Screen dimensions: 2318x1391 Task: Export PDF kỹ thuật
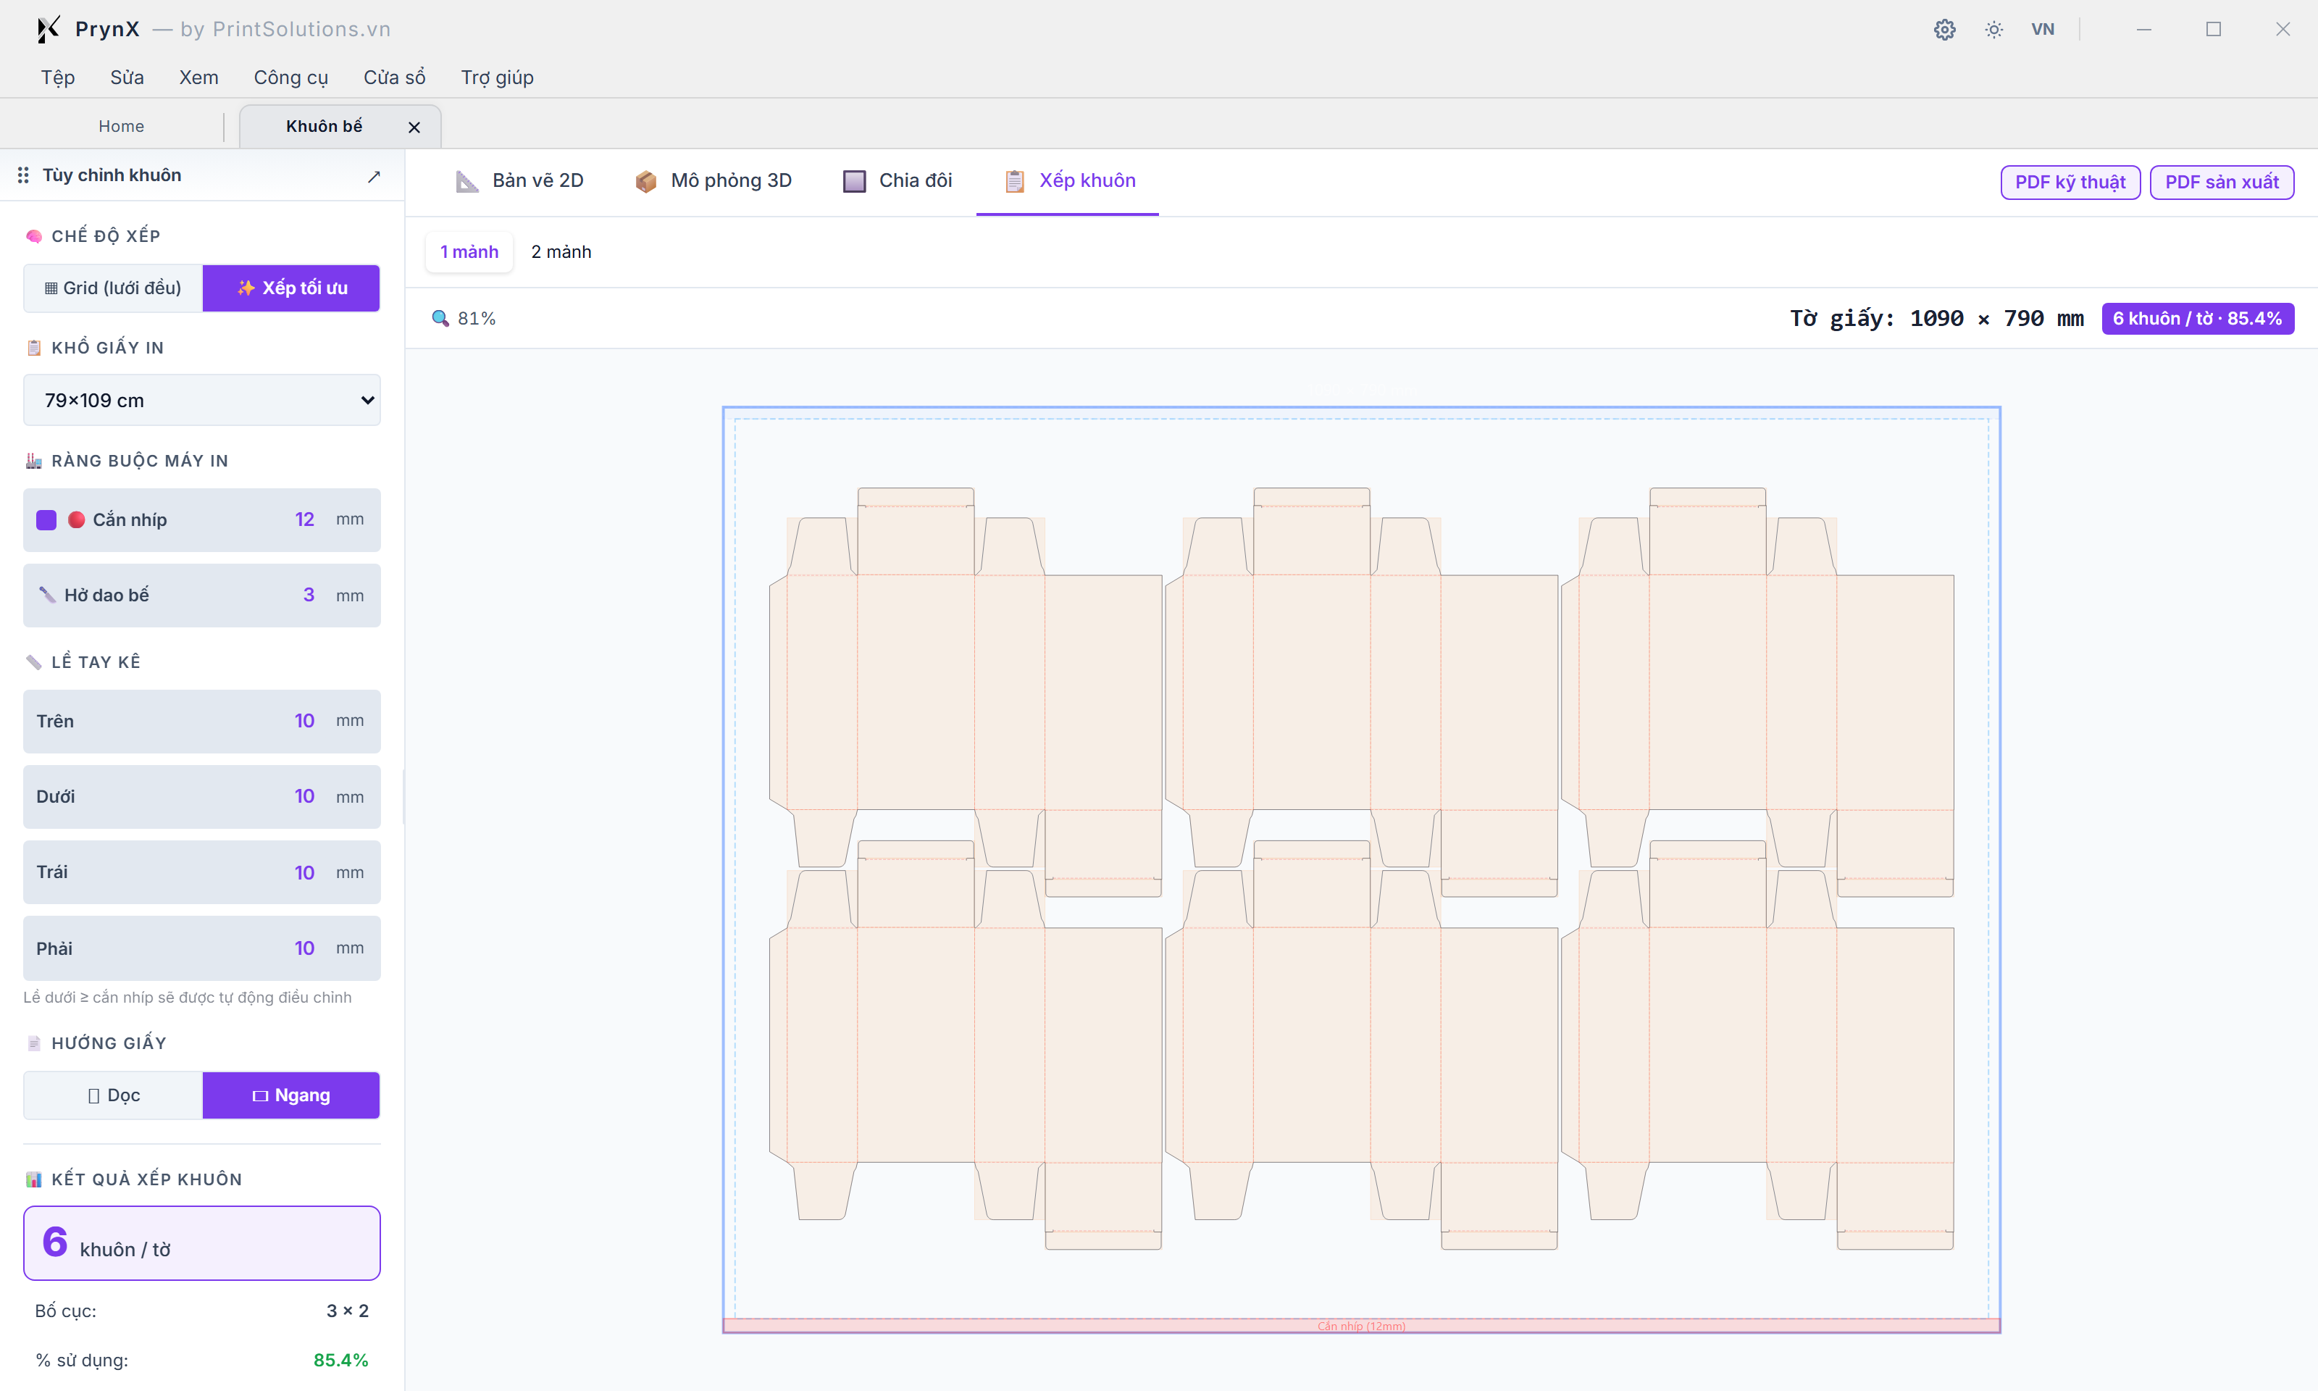point(2070,182)
